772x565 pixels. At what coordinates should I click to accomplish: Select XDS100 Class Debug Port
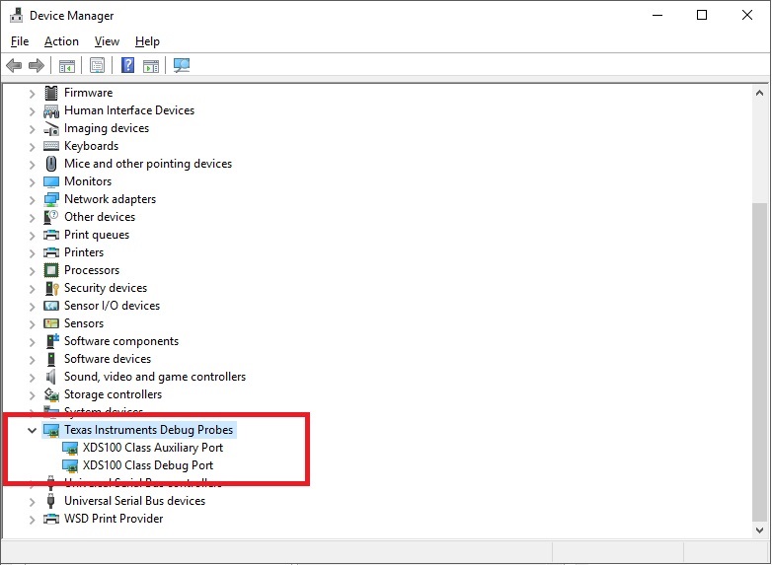pos(148,465)
